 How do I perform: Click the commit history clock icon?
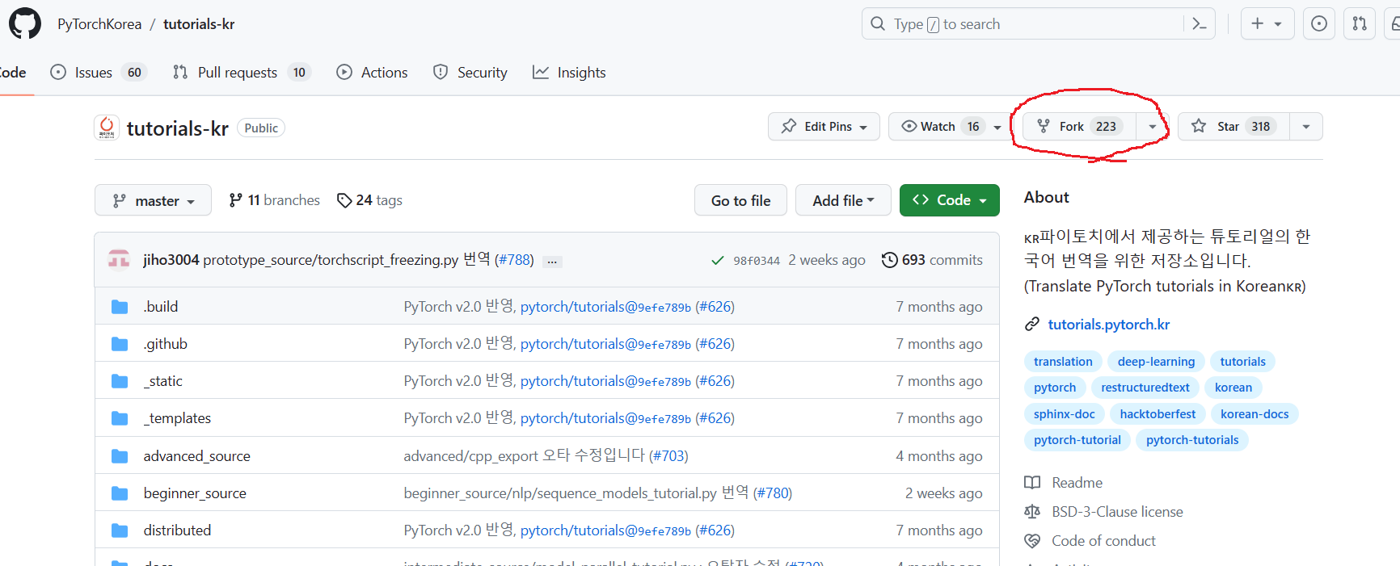click(x=889, y=260)
